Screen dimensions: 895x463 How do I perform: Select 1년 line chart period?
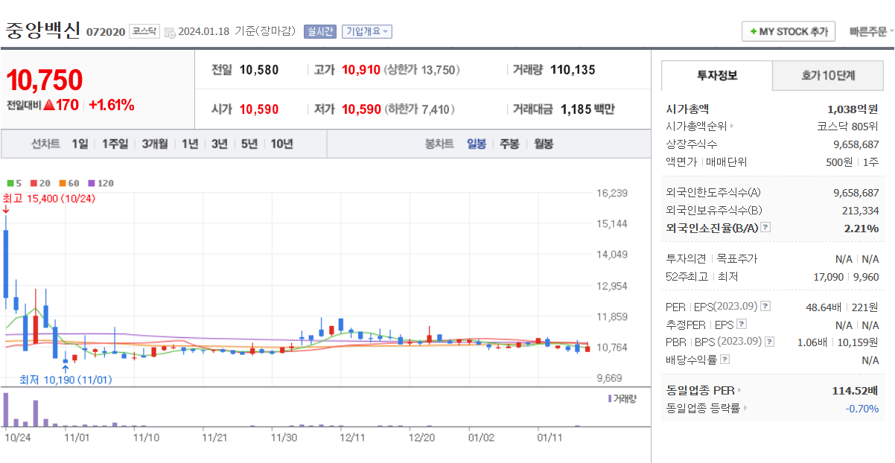coord(190,144)
